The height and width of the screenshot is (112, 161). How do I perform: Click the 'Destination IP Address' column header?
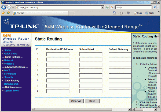pos(60,49)
